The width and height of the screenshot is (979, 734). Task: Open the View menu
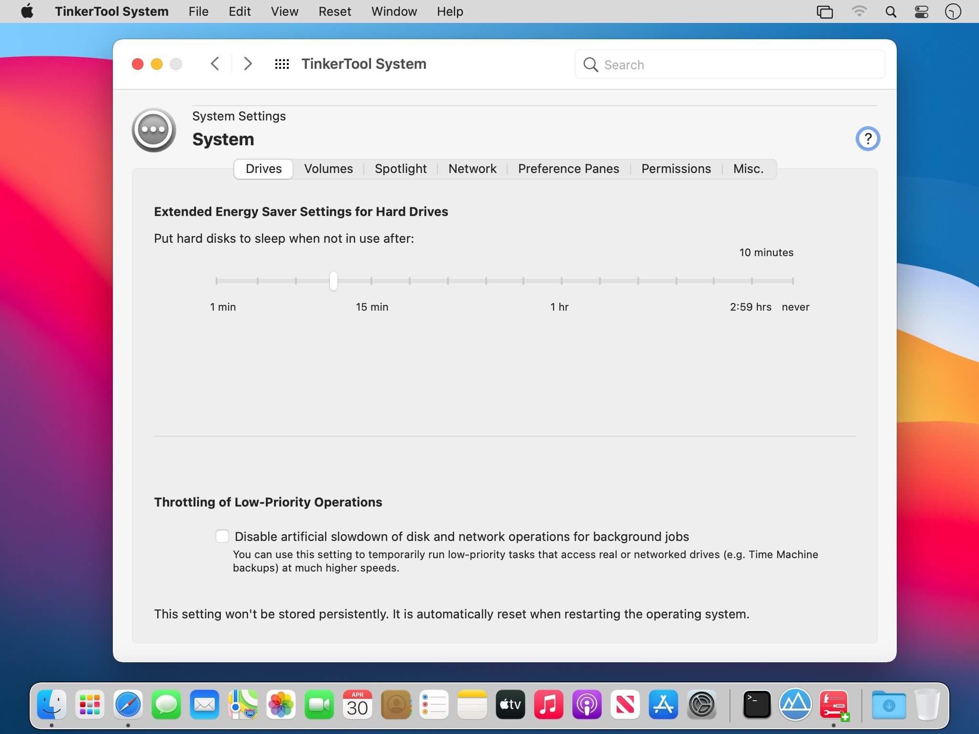pyautogui.click(x=284, y=11)
